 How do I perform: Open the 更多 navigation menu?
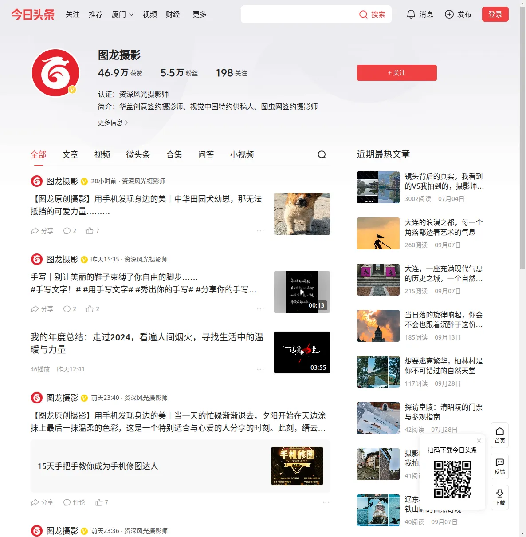pyautogui.click(x=200, y=15)
